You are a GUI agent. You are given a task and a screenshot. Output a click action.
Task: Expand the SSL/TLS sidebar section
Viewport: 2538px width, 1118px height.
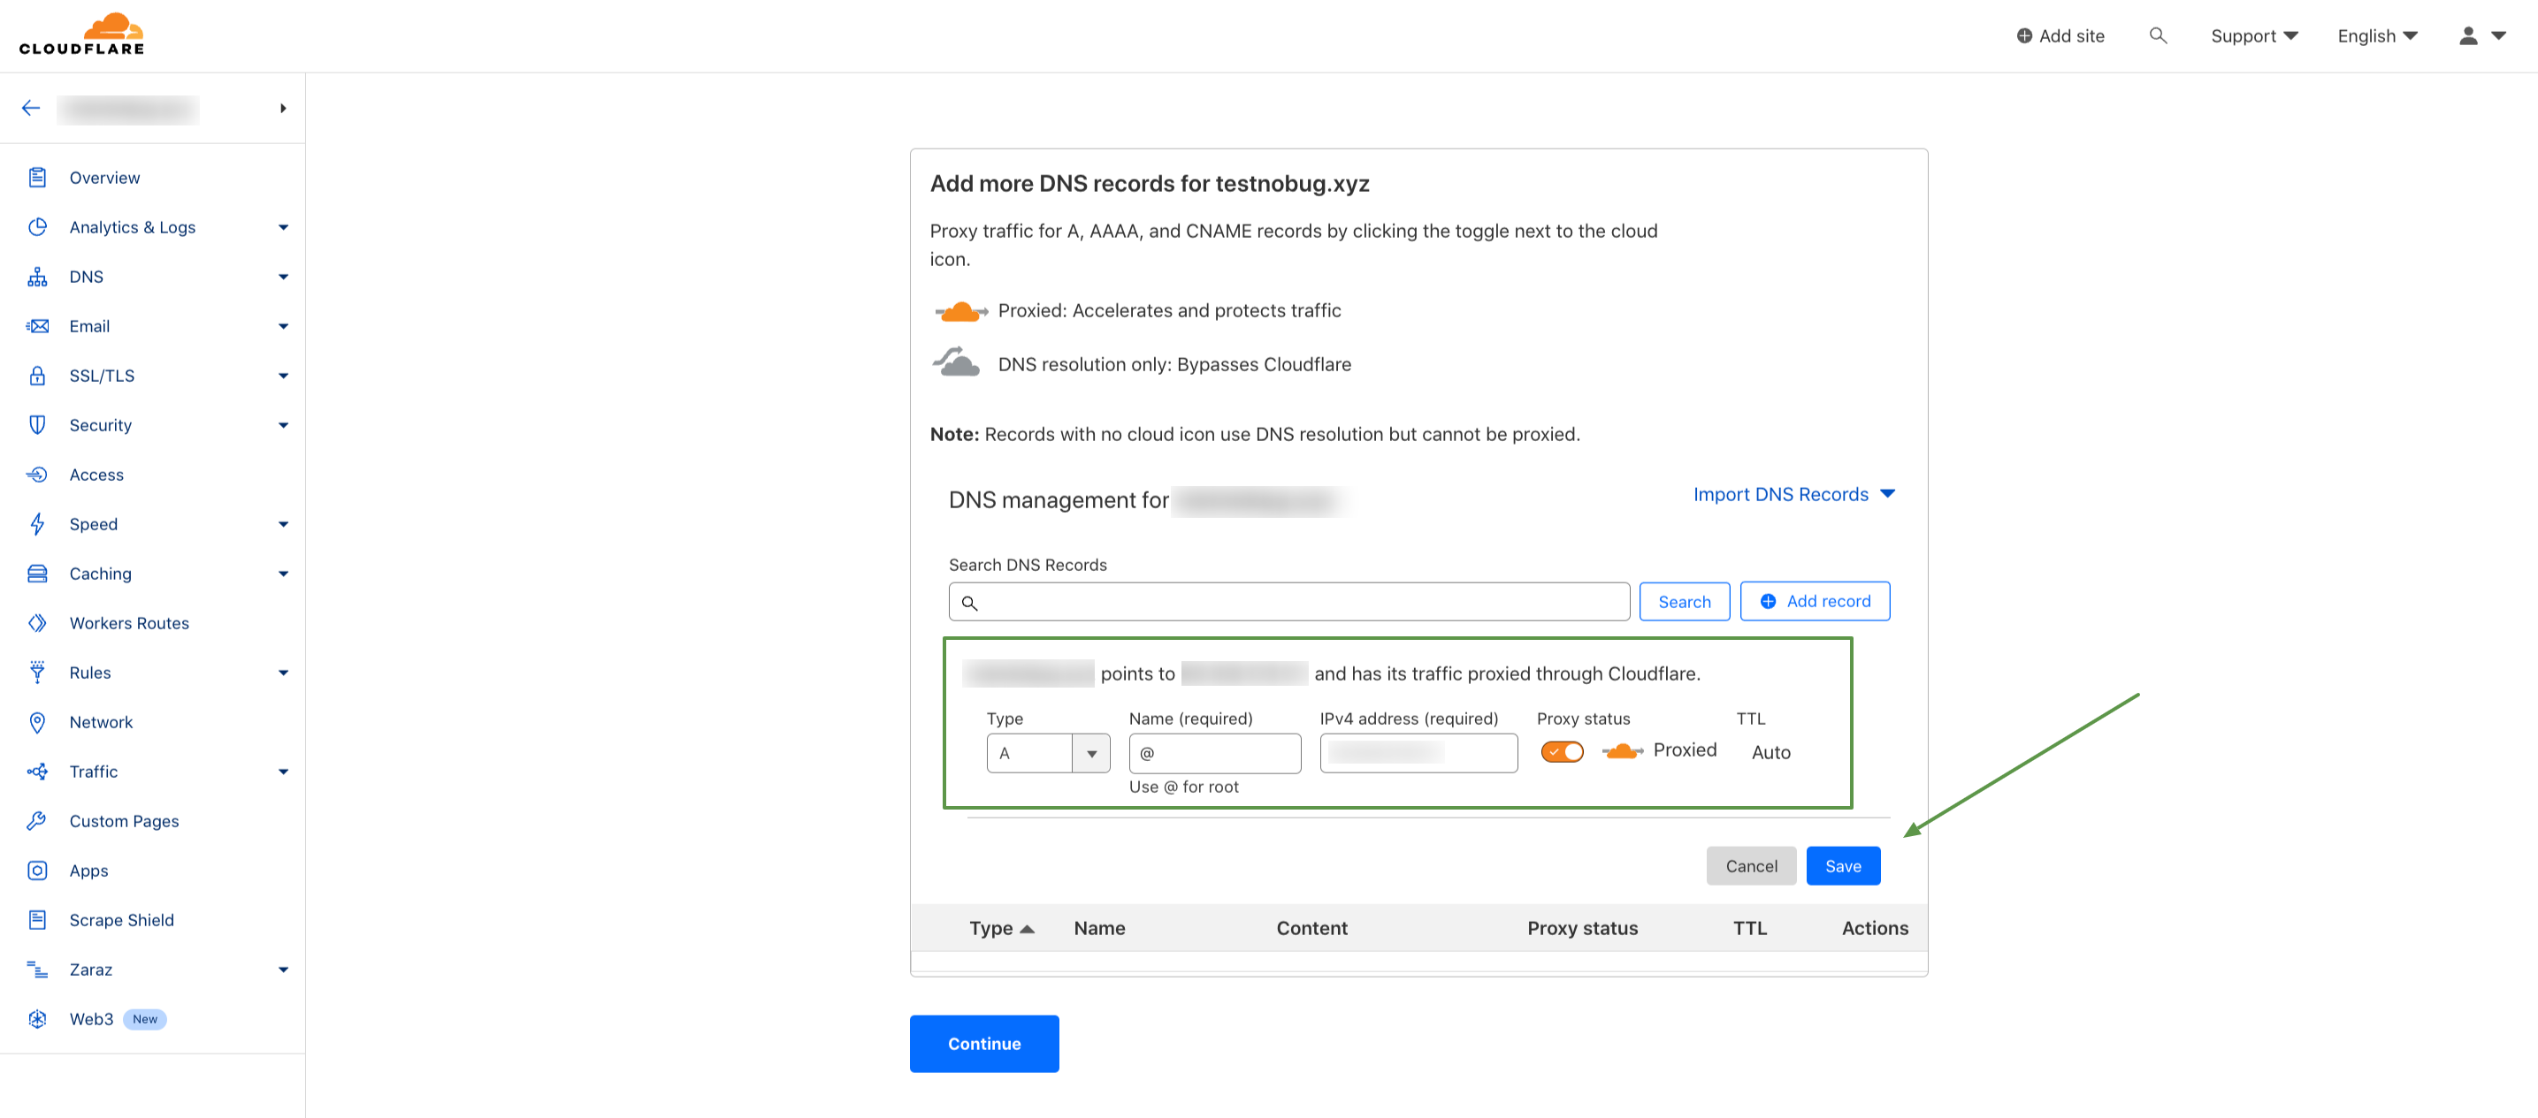(x=284, y=376)
